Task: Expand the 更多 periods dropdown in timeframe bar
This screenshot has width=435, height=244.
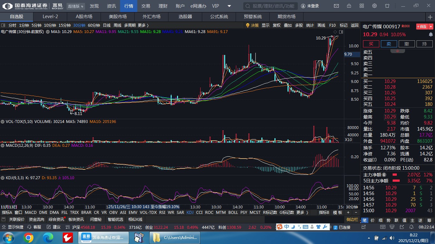Action: tap(143, 25)
